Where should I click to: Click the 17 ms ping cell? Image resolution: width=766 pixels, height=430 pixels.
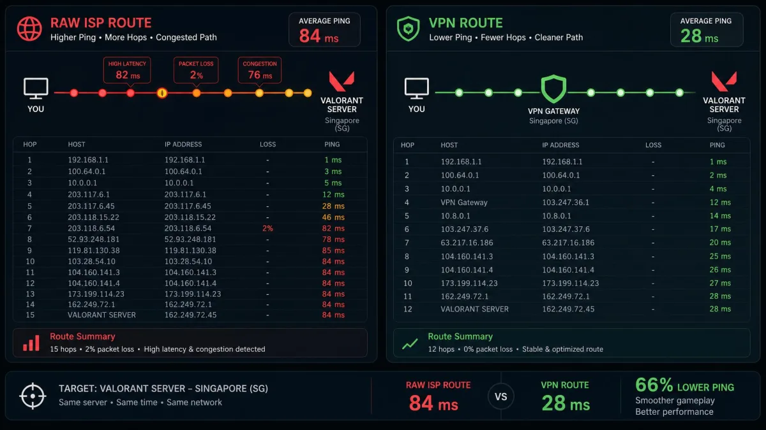click(720, 229)
